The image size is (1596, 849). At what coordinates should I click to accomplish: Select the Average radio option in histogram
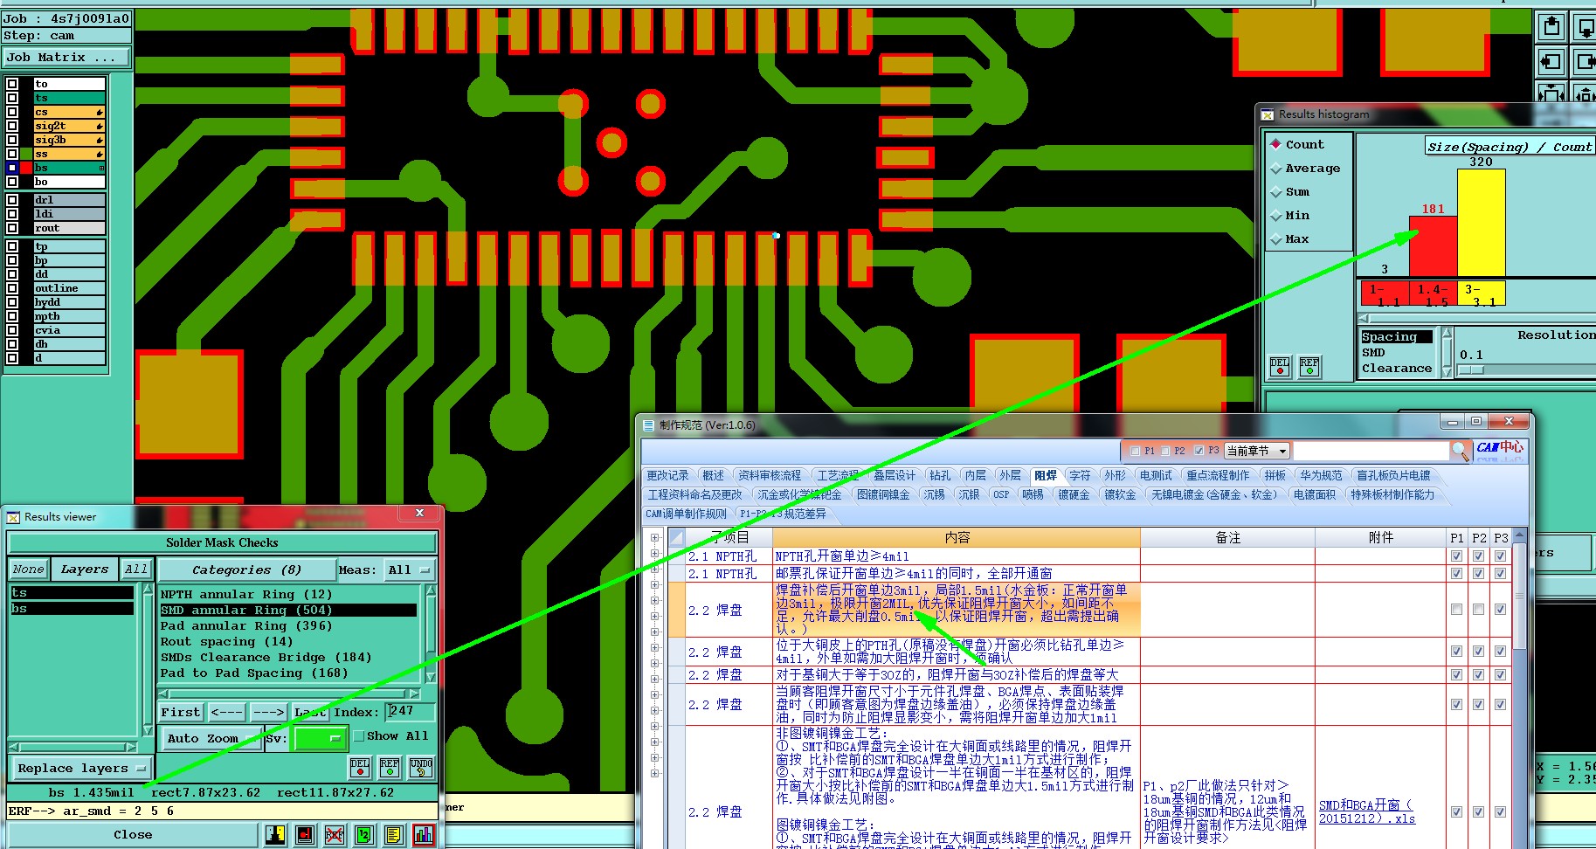(1276, 169)
